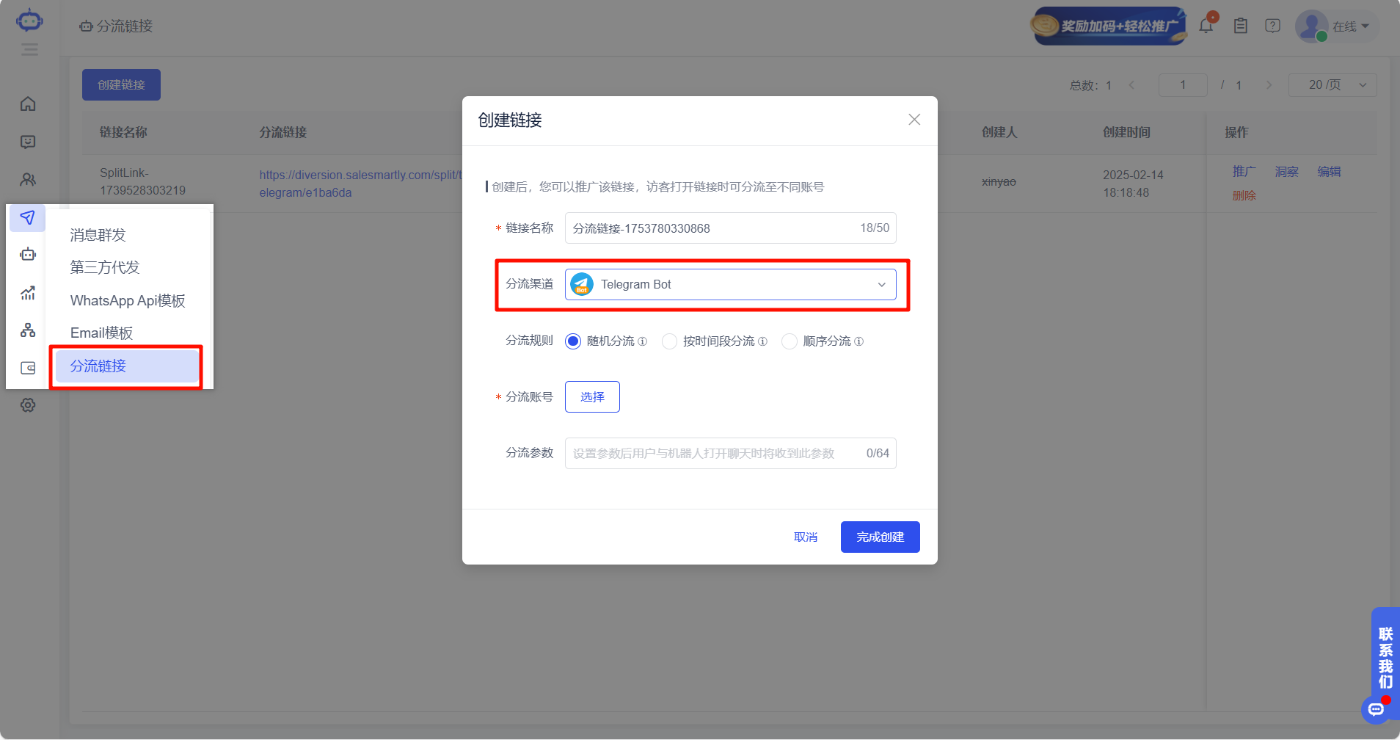
Task: Open the Telegram Bot channel dropdown
Action: click(x=729, y=284)
